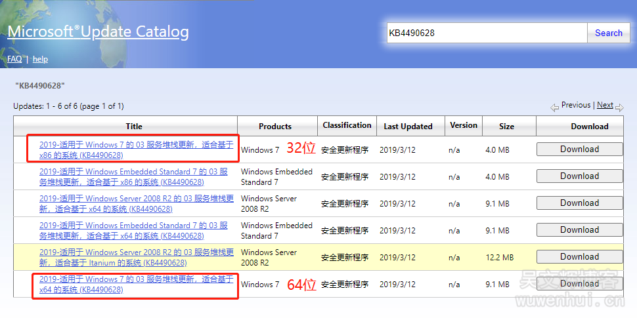Download Windows Embedded Standard 7 x64 update
This screenshot has width=637, height=318.
pyautogui.click(x=579, y=230)
